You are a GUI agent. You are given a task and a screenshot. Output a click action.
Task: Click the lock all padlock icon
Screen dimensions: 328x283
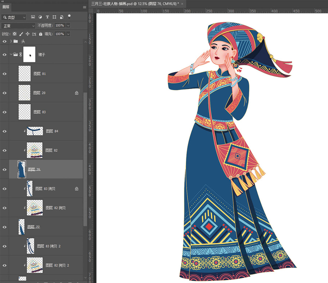[40, 34]
